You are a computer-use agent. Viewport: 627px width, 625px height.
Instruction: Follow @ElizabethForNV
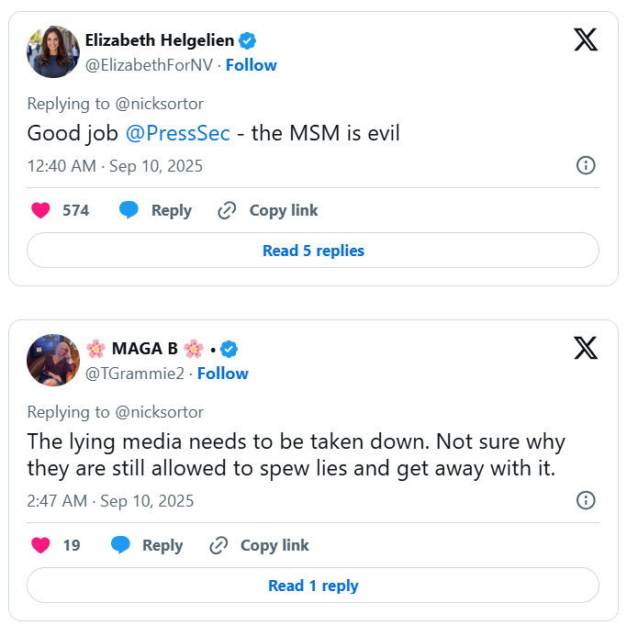251,65
